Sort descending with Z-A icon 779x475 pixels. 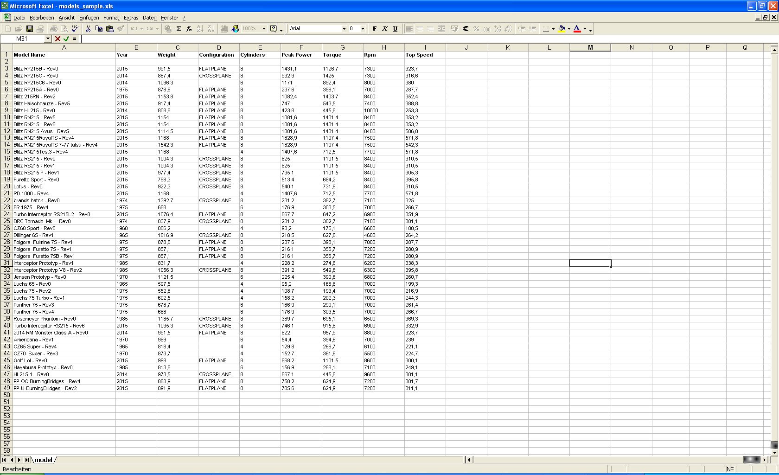coord(211,29)
